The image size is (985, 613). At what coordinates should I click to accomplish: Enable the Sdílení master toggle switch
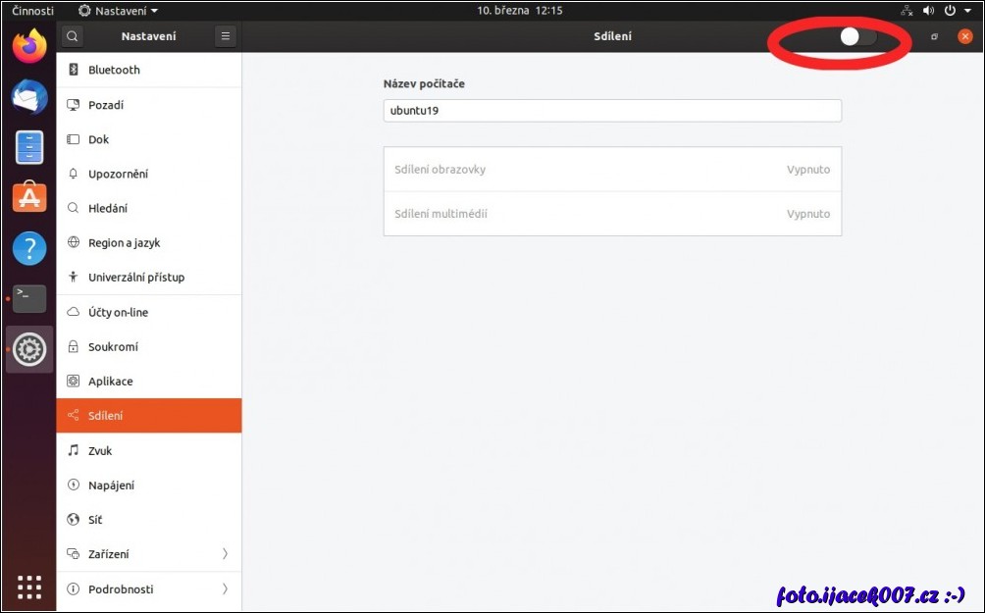(857, 37)
